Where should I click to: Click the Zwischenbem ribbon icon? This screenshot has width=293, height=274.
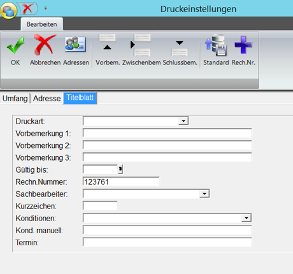click(x=141, y=45)
